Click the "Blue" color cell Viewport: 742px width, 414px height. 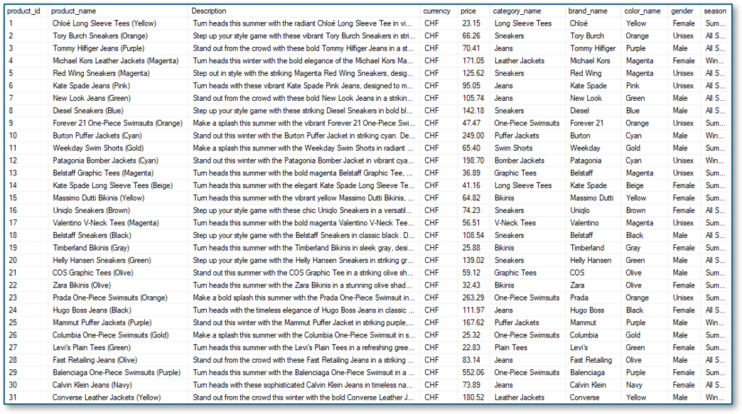click(633, 111)
